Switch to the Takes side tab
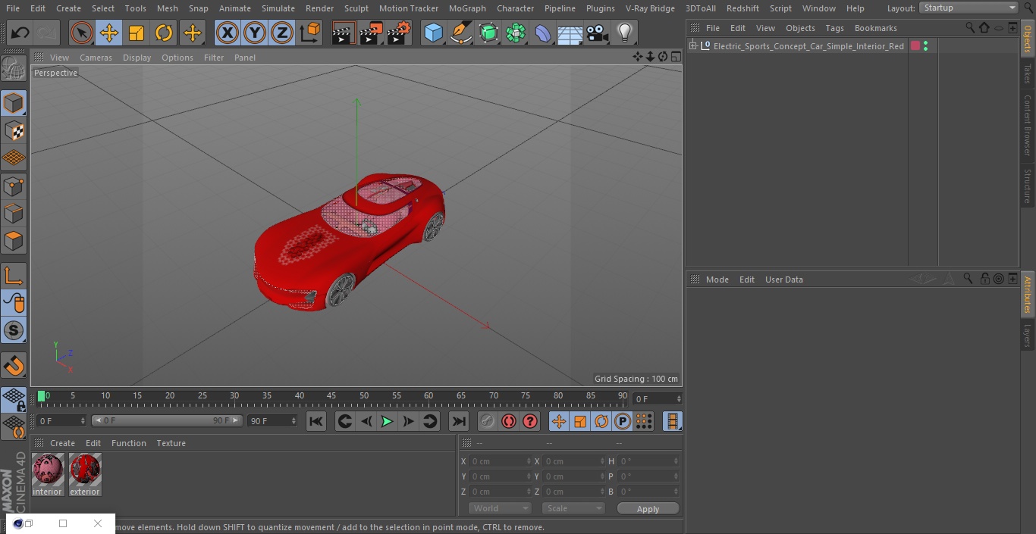The image size is (1036, 534). pos(1028,73)
